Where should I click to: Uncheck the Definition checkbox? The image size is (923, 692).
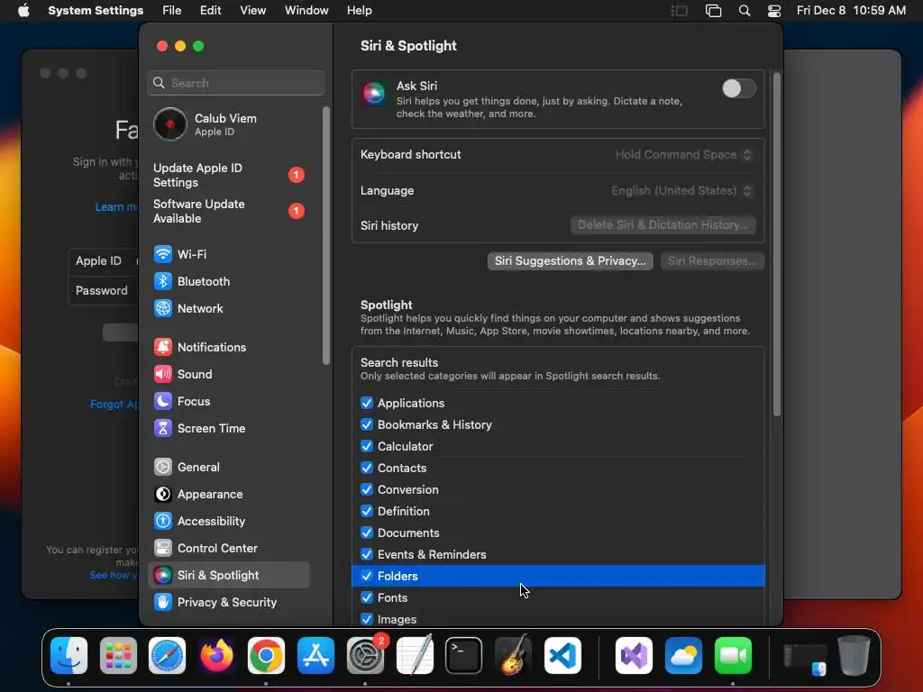(367, 512)
